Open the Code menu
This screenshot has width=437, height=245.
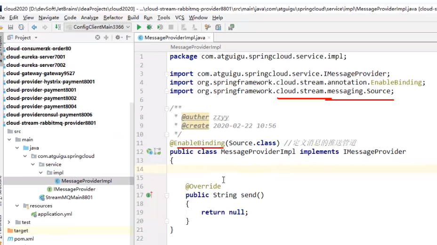pos(70,17)
